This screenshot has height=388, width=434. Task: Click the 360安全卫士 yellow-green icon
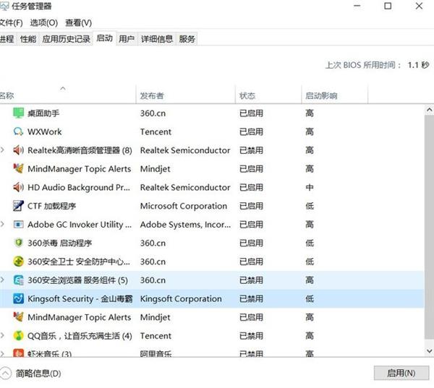19,262
